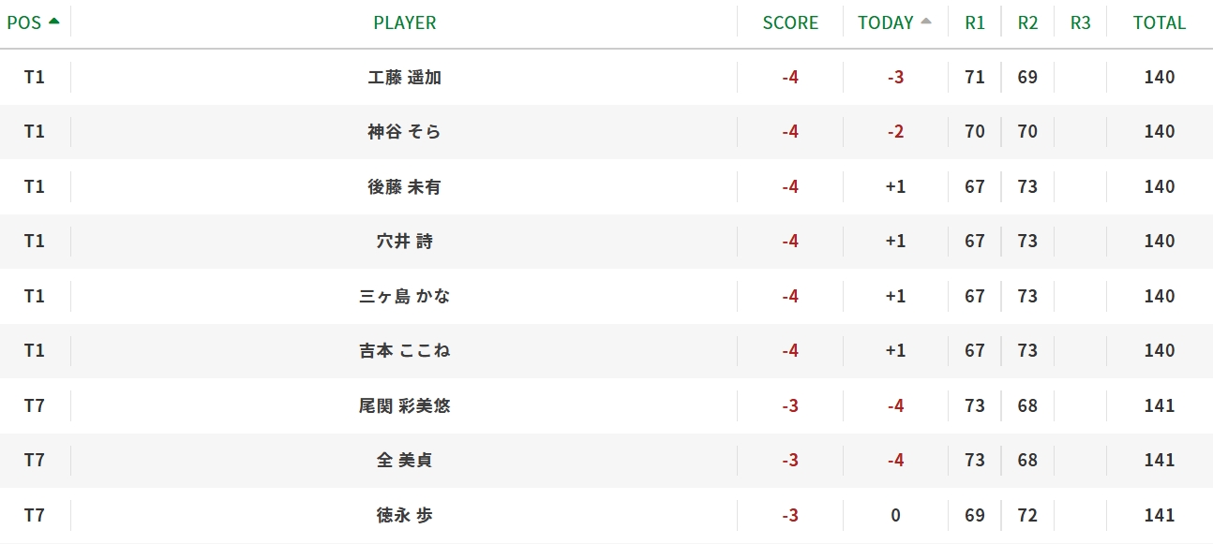This screenshot has width=1213, height=544.
Task: Click the green sort arrow beside POS
Action: point(53,22)
